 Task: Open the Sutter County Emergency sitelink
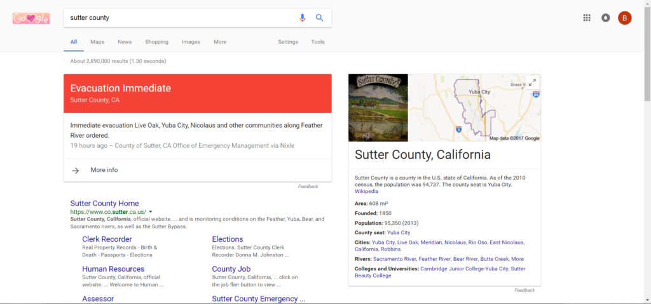coord(259,299)
